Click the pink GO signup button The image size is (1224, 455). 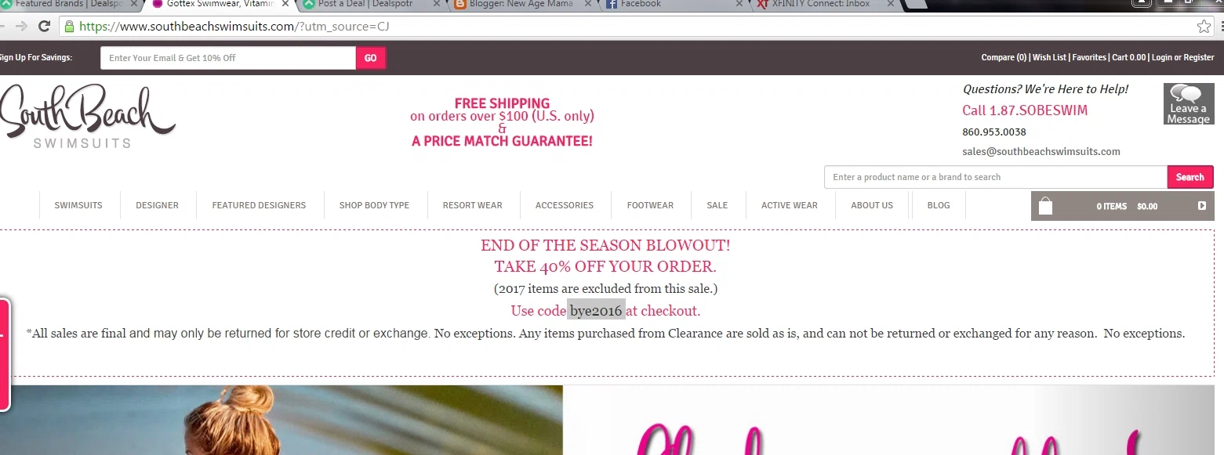[371, 58]
